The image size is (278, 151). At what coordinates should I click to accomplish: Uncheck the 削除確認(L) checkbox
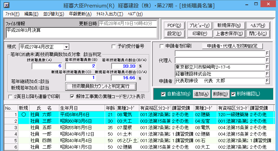(x=233, y=94)
